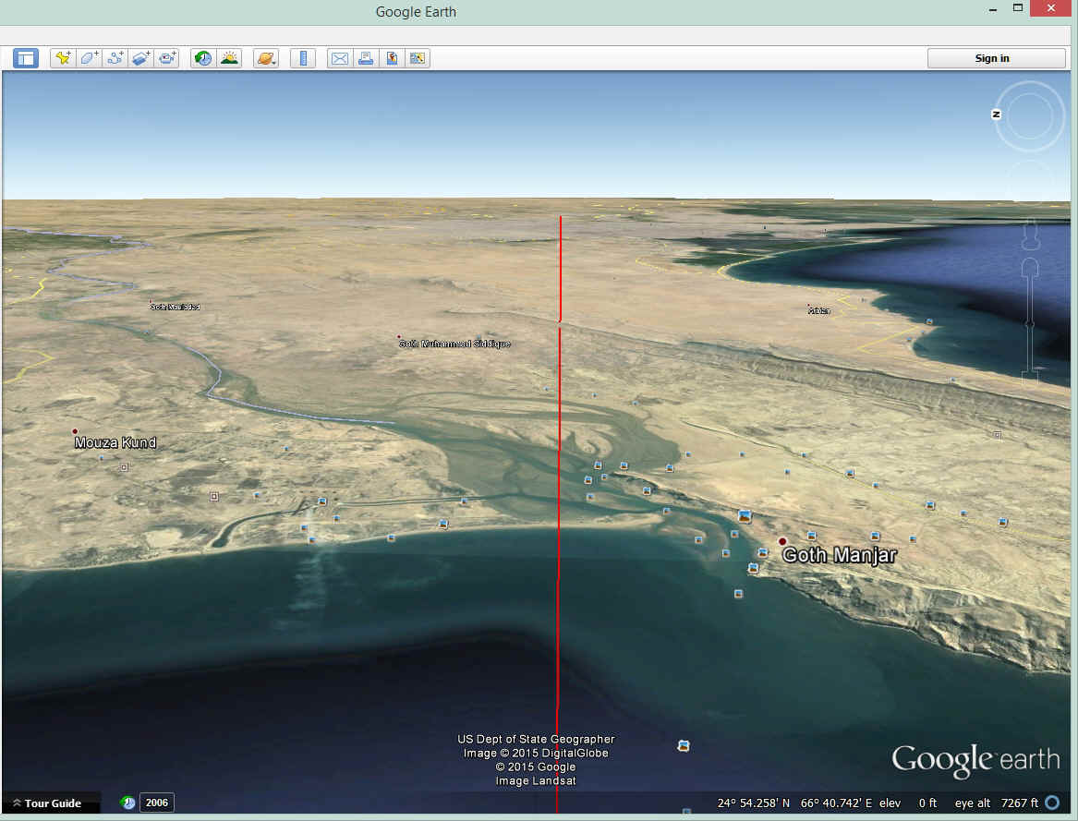Click the clock icon beside 2006

coord(127,803)
